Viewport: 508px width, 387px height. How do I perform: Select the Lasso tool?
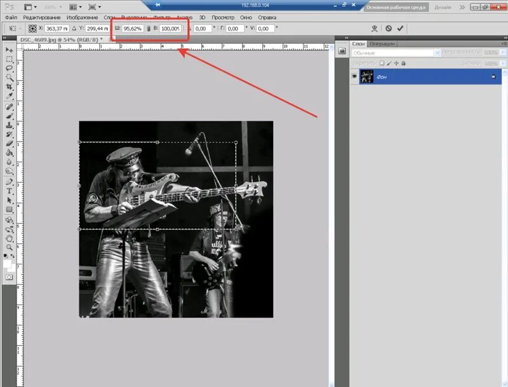[x=10, y=69]
